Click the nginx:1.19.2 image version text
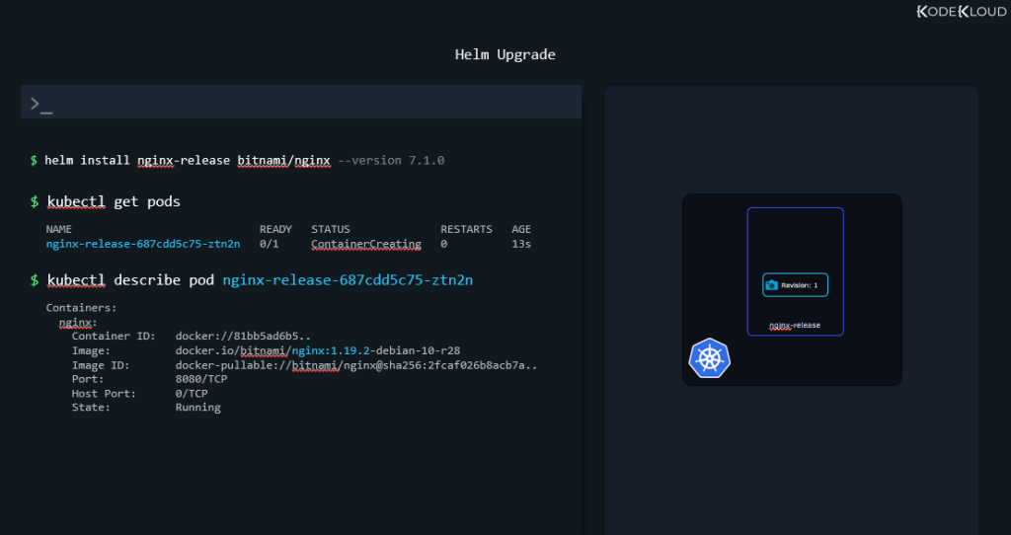This screenshot has height=535, width=1011. pos(330,351)
